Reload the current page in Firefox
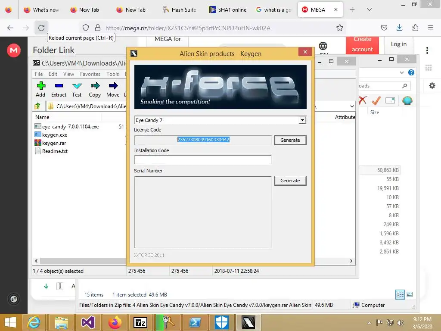The image size is (441, 331). [x=41, y=28]
